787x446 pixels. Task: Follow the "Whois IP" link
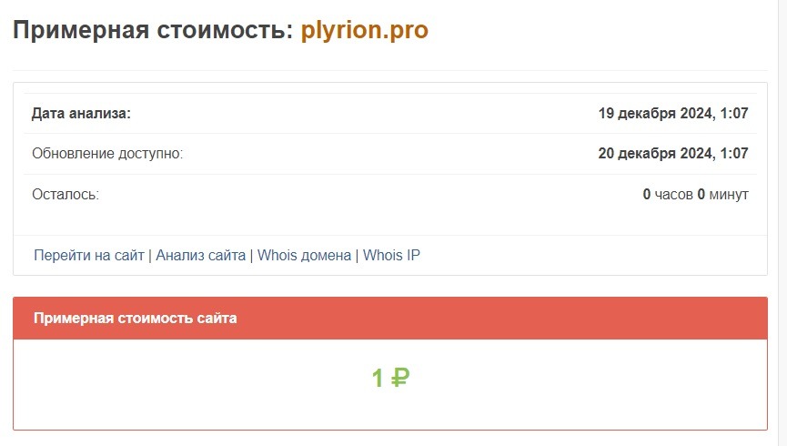pyautogui.click(x=391, y=256)
